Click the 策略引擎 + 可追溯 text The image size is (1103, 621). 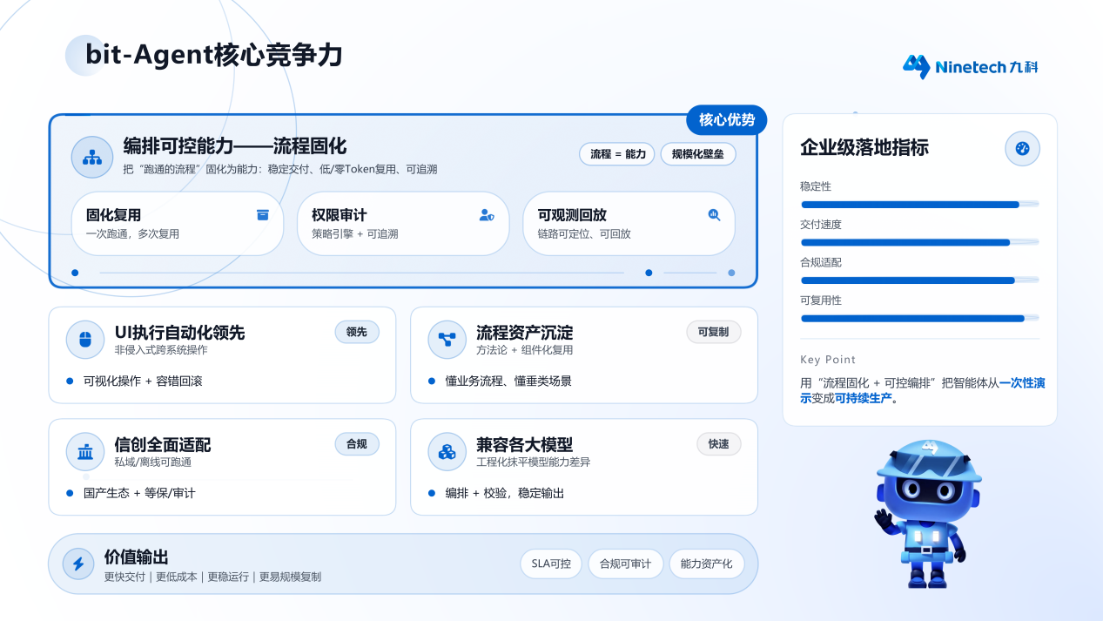pyautogui.click(x=355, y=234)
